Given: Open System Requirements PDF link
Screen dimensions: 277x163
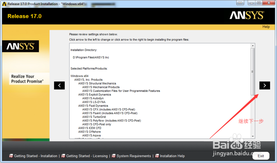Looking at the screenshot, I should (x=134, y=156).
